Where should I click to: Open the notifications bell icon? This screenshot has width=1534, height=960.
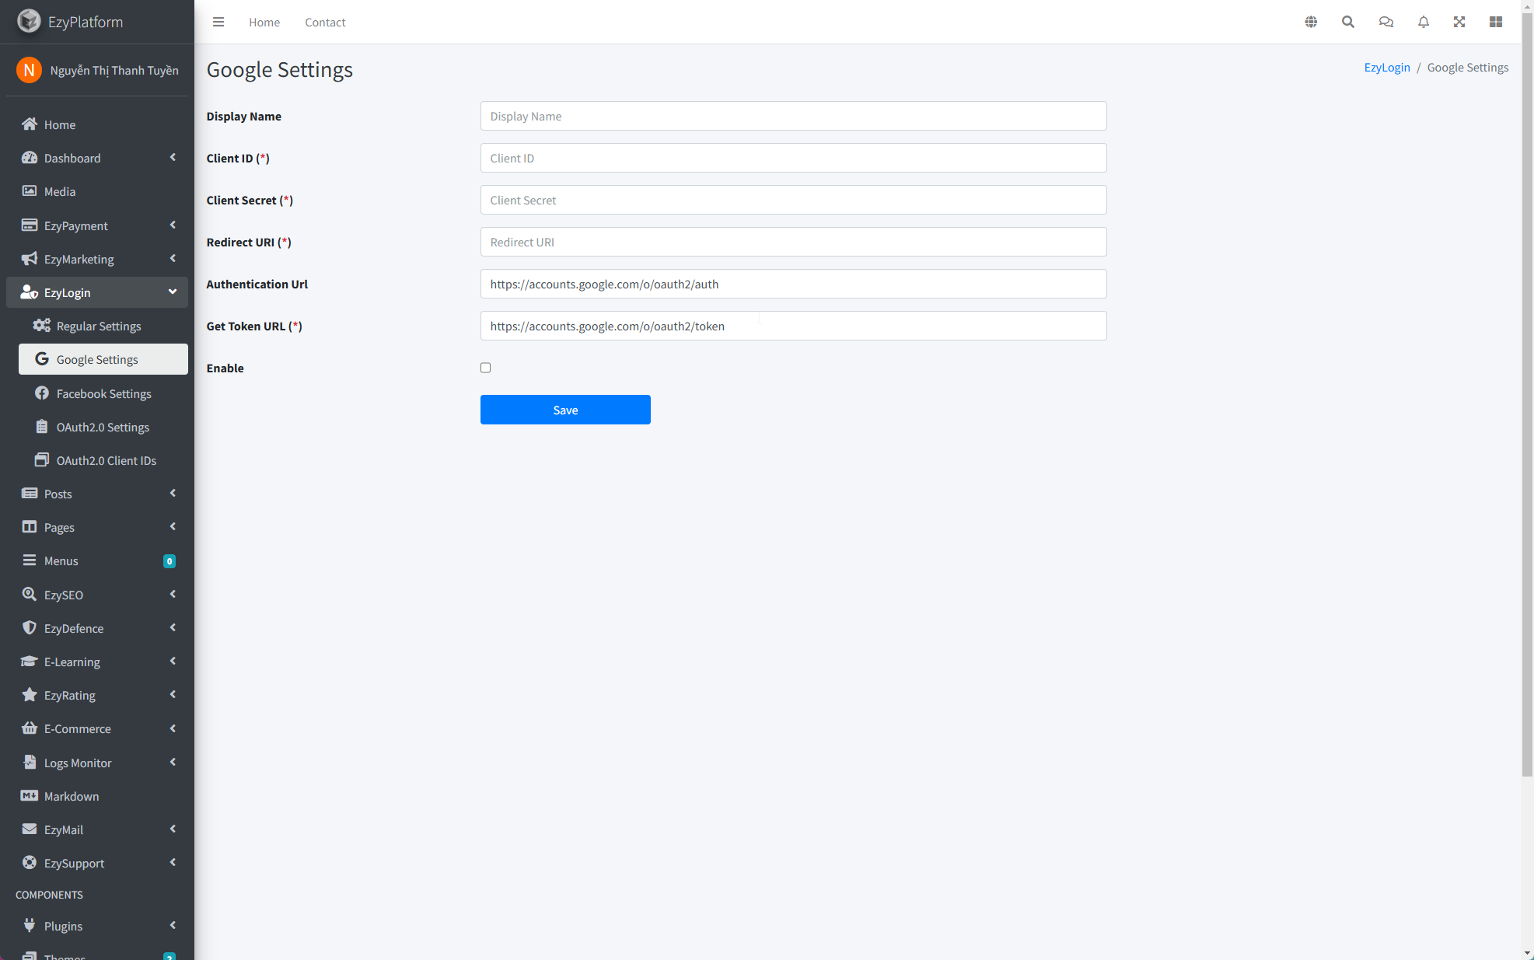click(1424, 22)
